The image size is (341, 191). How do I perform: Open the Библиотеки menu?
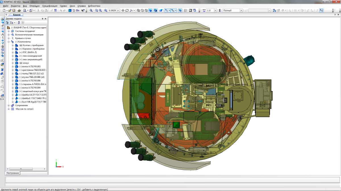point(94,6)
